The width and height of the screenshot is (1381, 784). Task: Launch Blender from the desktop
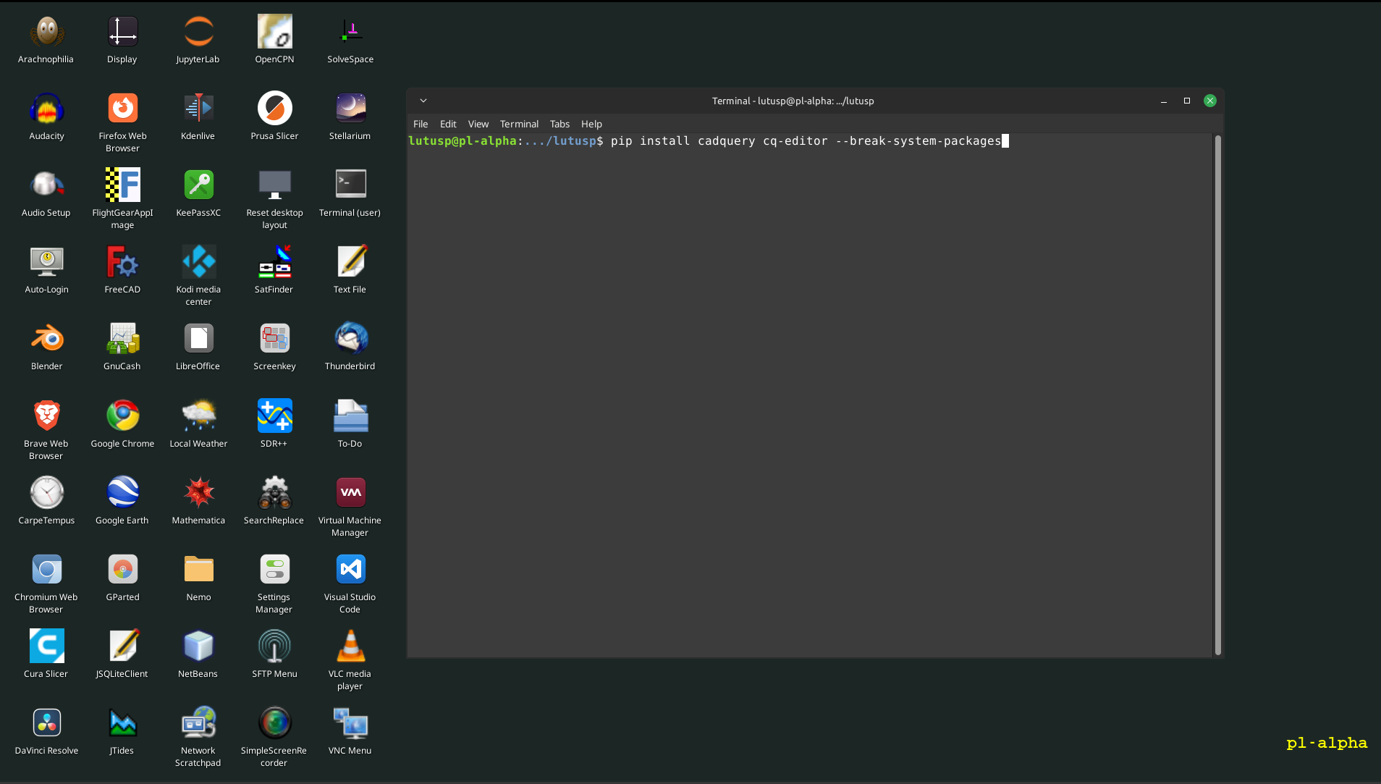pyautogui.click(x=47, y=340)
